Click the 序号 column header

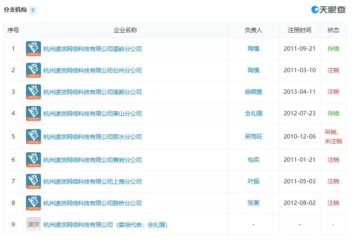(x=13, y=30)
